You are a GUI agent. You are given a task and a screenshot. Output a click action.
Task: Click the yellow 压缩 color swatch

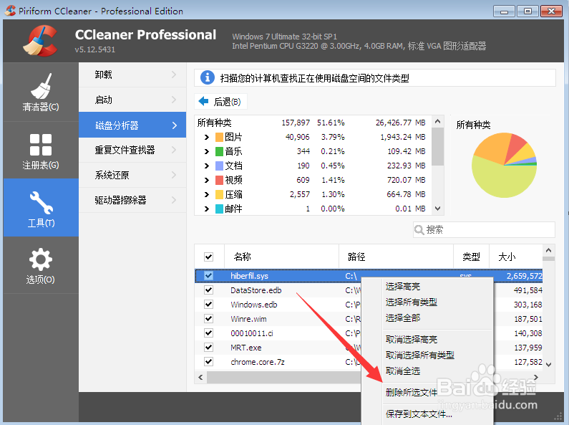219,195
